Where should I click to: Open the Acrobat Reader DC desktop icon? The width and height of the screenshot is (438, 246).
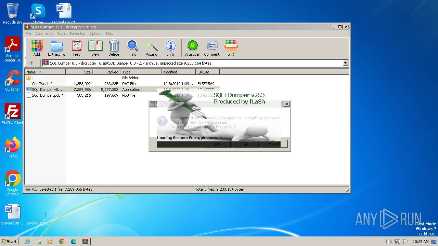pos(12,50)
